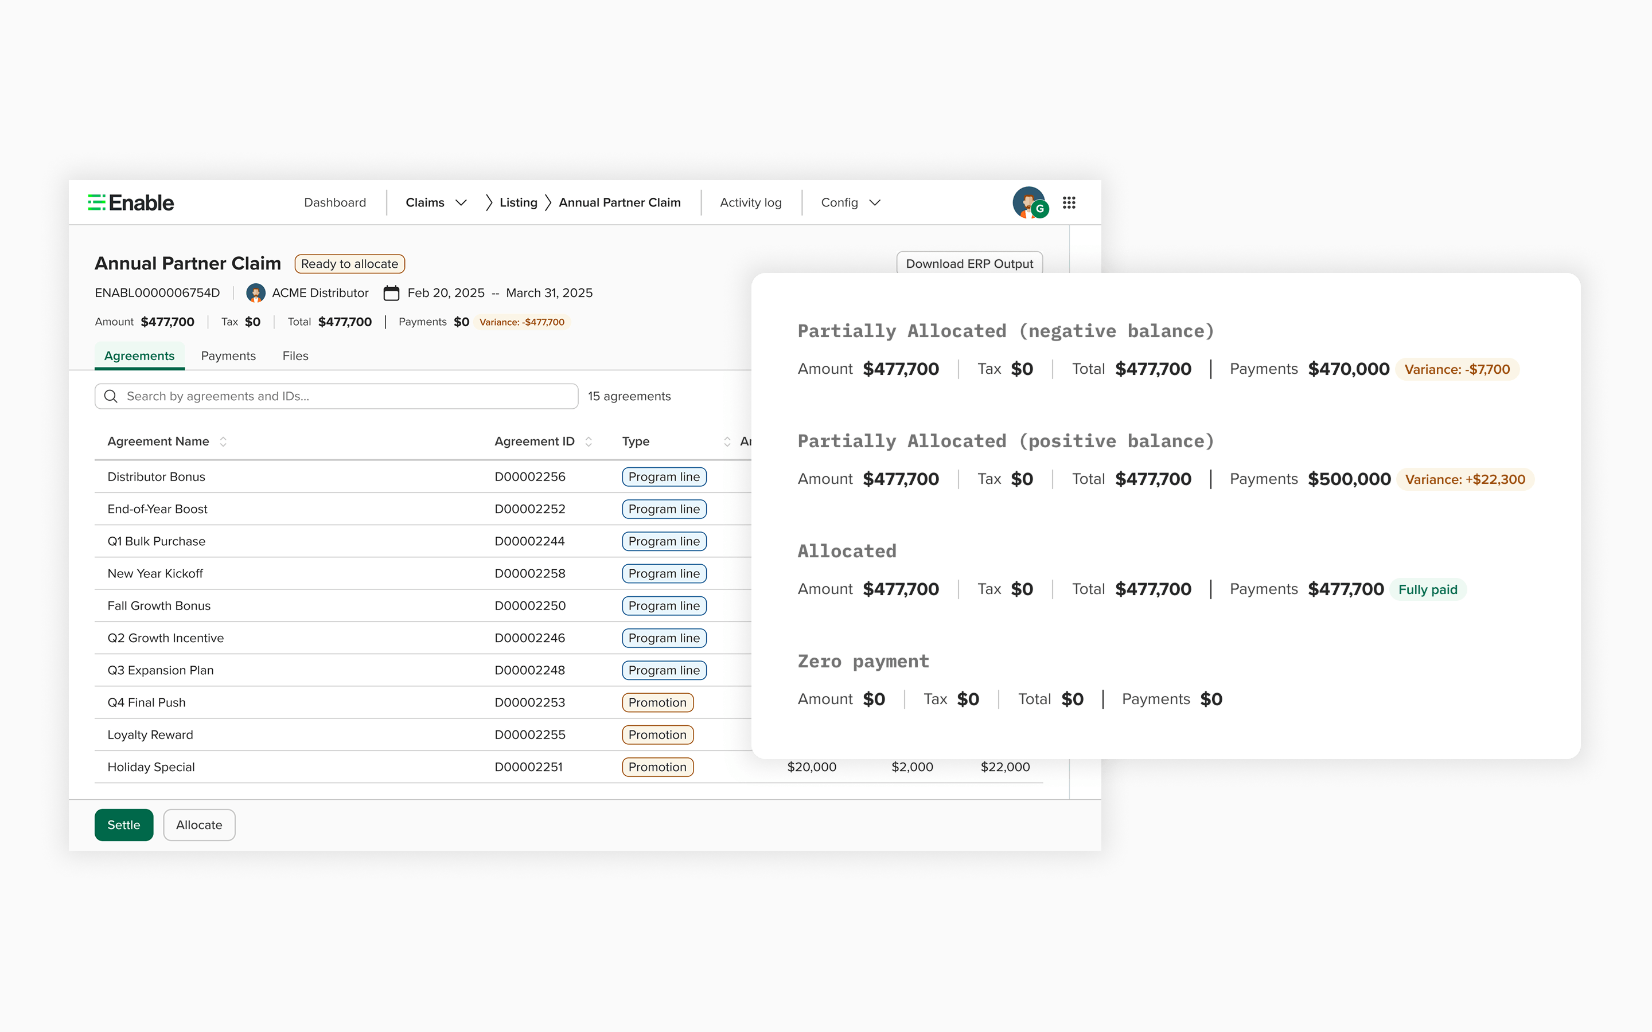This screenshot has height=1032, width=1652.
Task: Click the Allocate button
Action: [x=200, y=824]
